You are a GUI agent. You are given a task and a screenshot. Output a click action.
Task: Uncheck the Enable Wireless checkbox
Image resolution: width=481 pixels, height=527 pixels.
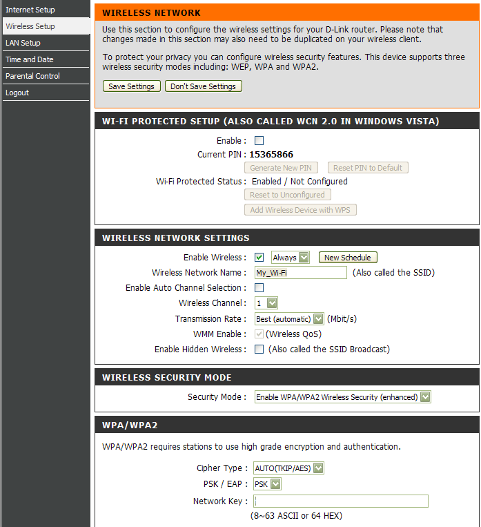point(259,258)
